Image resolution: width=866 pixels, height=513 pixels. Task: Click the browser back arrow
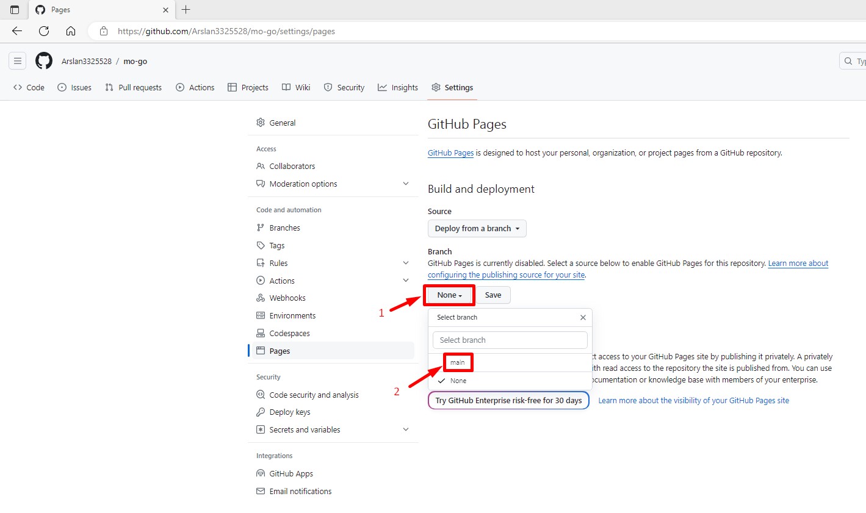coord(17,31)
